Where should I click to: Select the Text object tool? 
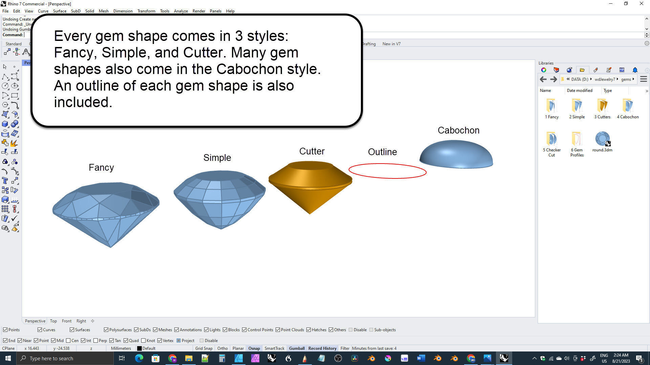coord(5,180)
